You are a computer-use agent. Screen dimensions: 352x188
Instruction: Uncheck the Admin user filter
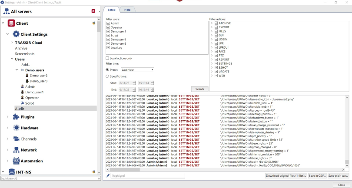tap(108, 23)
